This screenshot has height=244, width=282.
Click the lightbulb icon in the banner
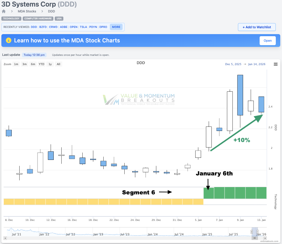pos(8,41)
